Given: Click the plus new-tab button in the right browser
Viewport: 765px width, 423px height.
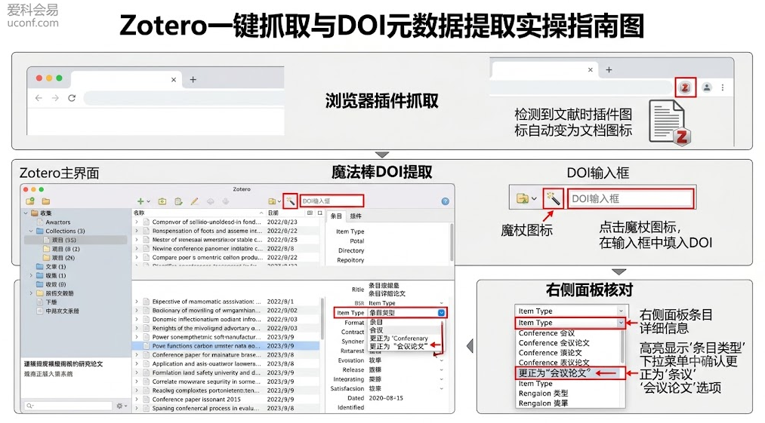Looking at the screenshot, I should [609, 69].
